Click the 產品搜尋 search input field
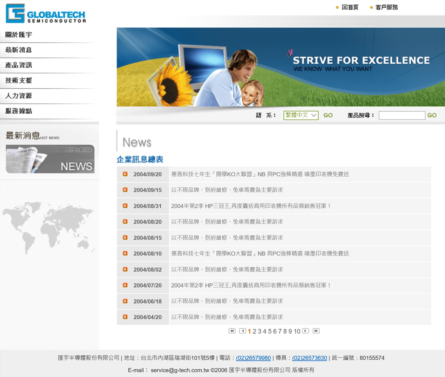Viewport: 445px width, 377px height. click(402, 115)
